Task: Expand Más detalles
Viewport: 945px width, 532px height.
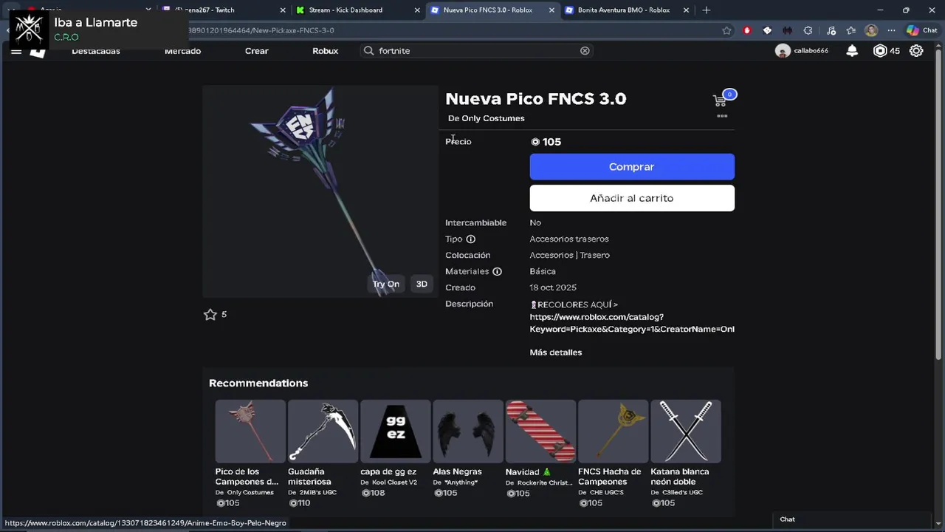Action: (556, 352)
